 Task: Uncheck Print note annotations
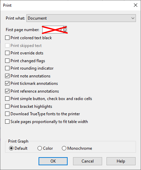point(7,76)
